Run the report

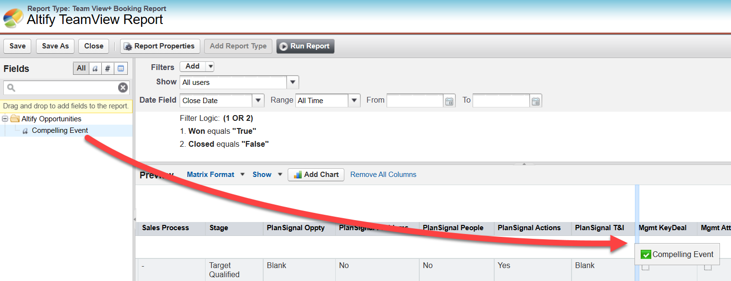coord(305,46)
